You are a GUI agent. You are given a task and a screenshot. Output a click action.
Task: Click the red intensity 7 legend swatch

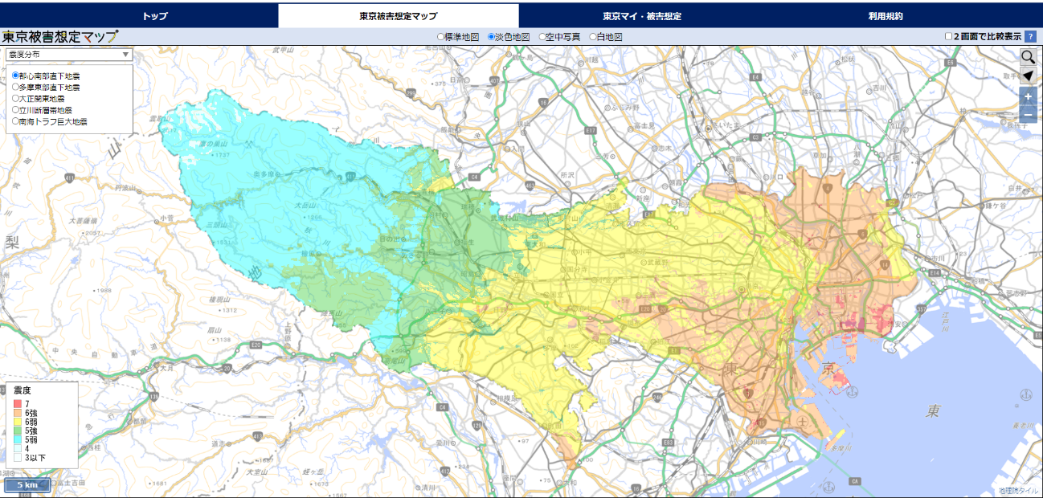pos(17,403)
